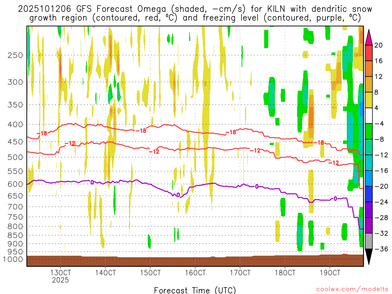This screenshot has width=392, height=294.
Task: Click the 550 pressure level label
Action: [15, 171]
